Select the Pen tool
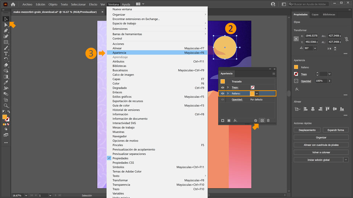353x198 pixels. [x=6, y=30]
